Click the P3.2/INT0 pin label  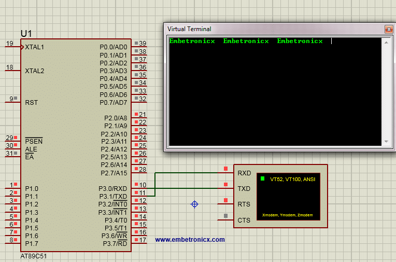coord(113,204)
